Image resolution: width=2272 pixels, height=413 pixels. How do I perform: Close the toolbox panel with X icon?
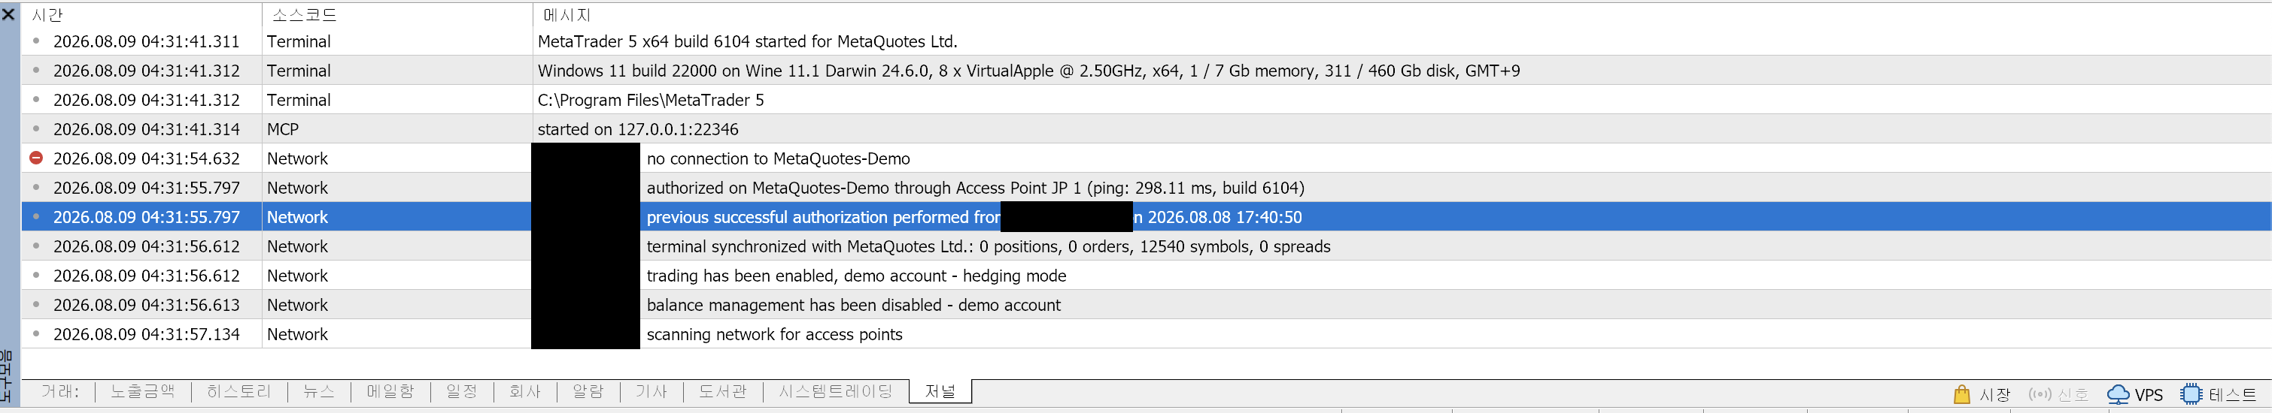(9, 14)
